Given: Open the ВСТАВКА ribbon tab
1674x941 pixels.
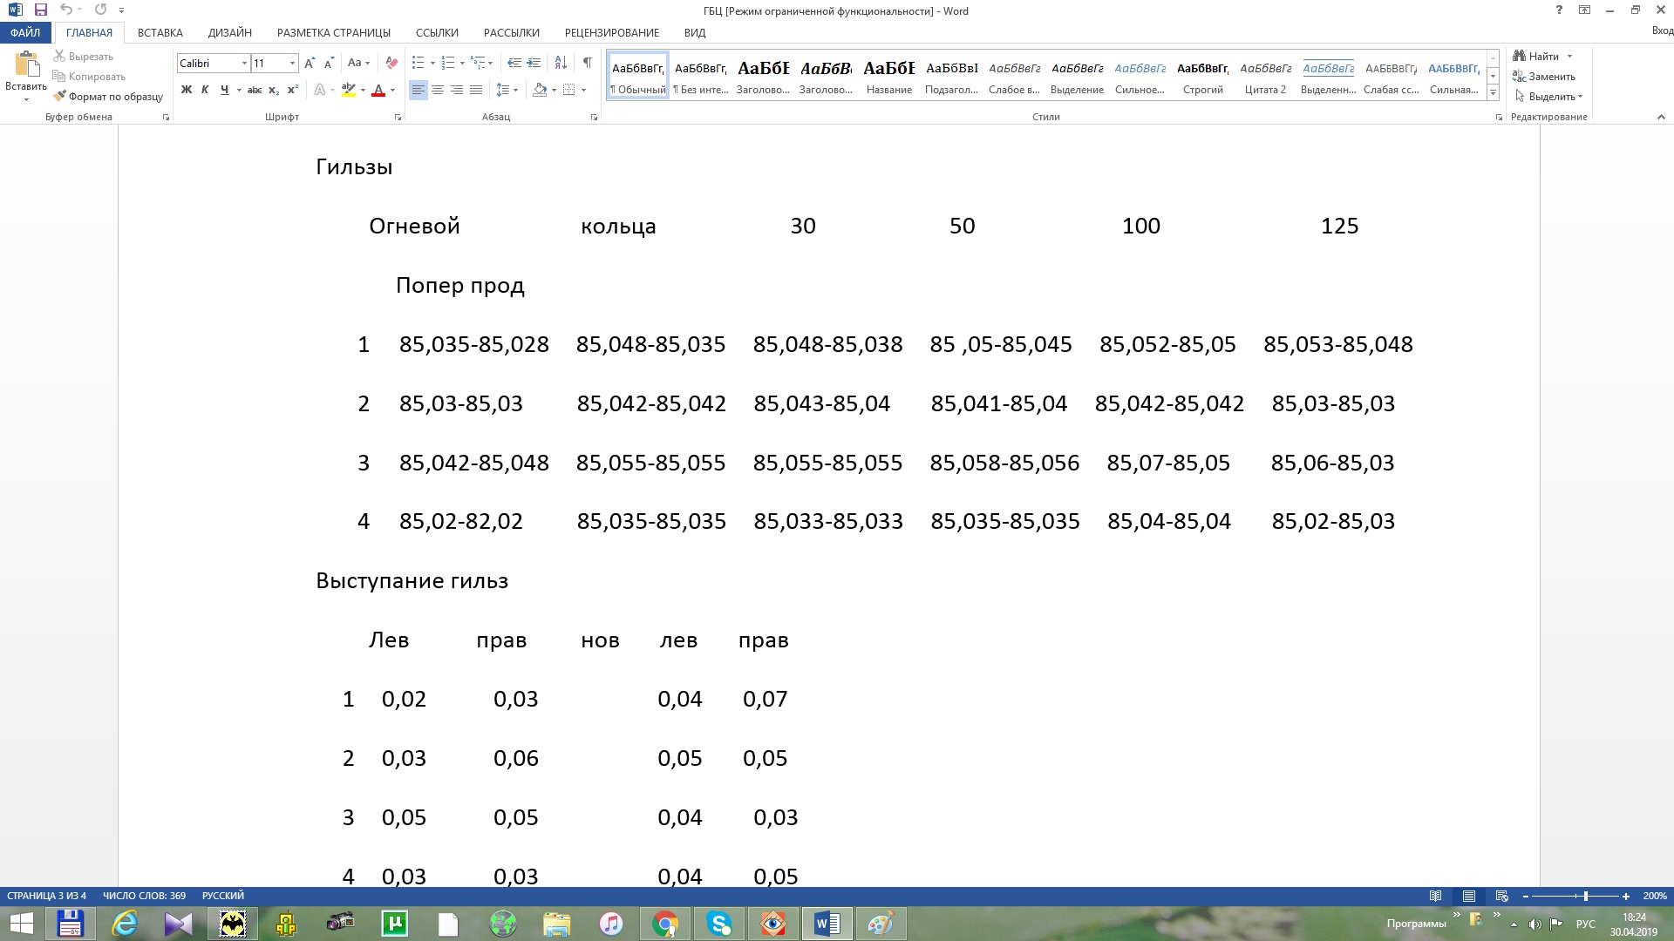Looking at the screenshot, I should [160, 32].
